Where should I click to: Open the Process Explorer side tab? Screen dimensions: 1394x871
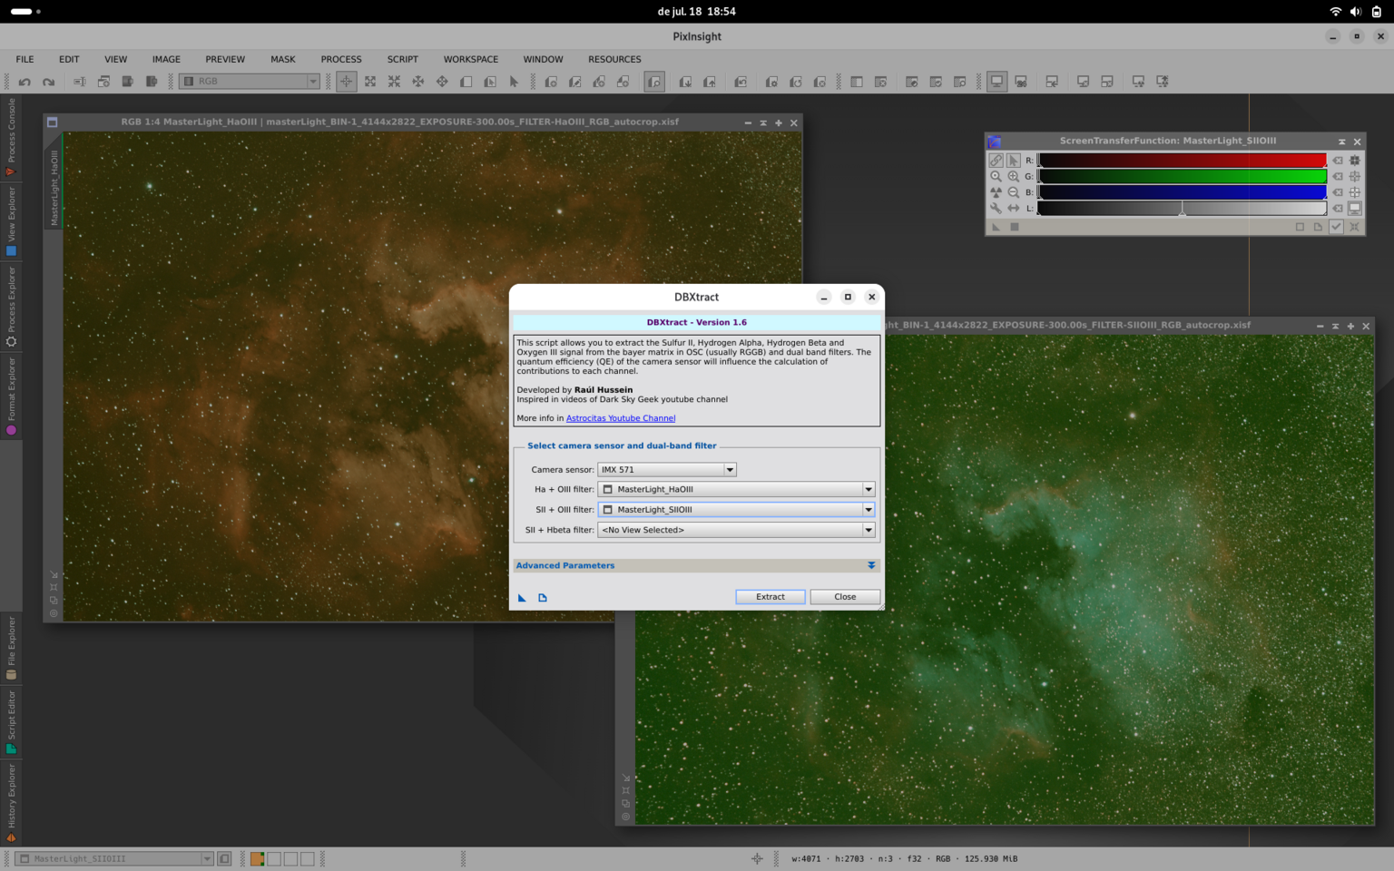click(11, 307)
